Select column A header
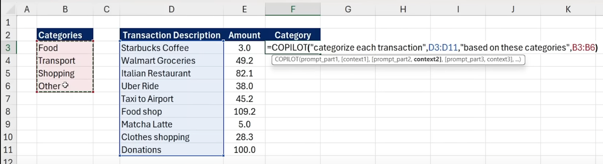The image size is (603, 164). click(27, 9)
